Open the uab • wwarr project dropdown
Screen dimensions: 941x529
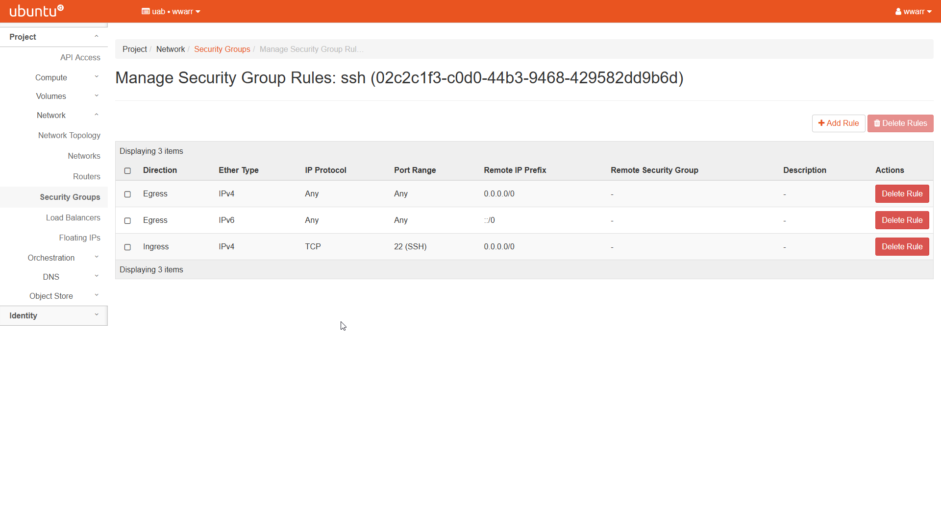coord(171,11)
